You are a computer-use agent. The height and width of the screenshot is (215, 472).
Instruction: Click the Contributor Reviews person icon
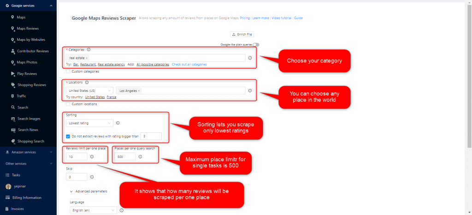(x=12, y=51)
